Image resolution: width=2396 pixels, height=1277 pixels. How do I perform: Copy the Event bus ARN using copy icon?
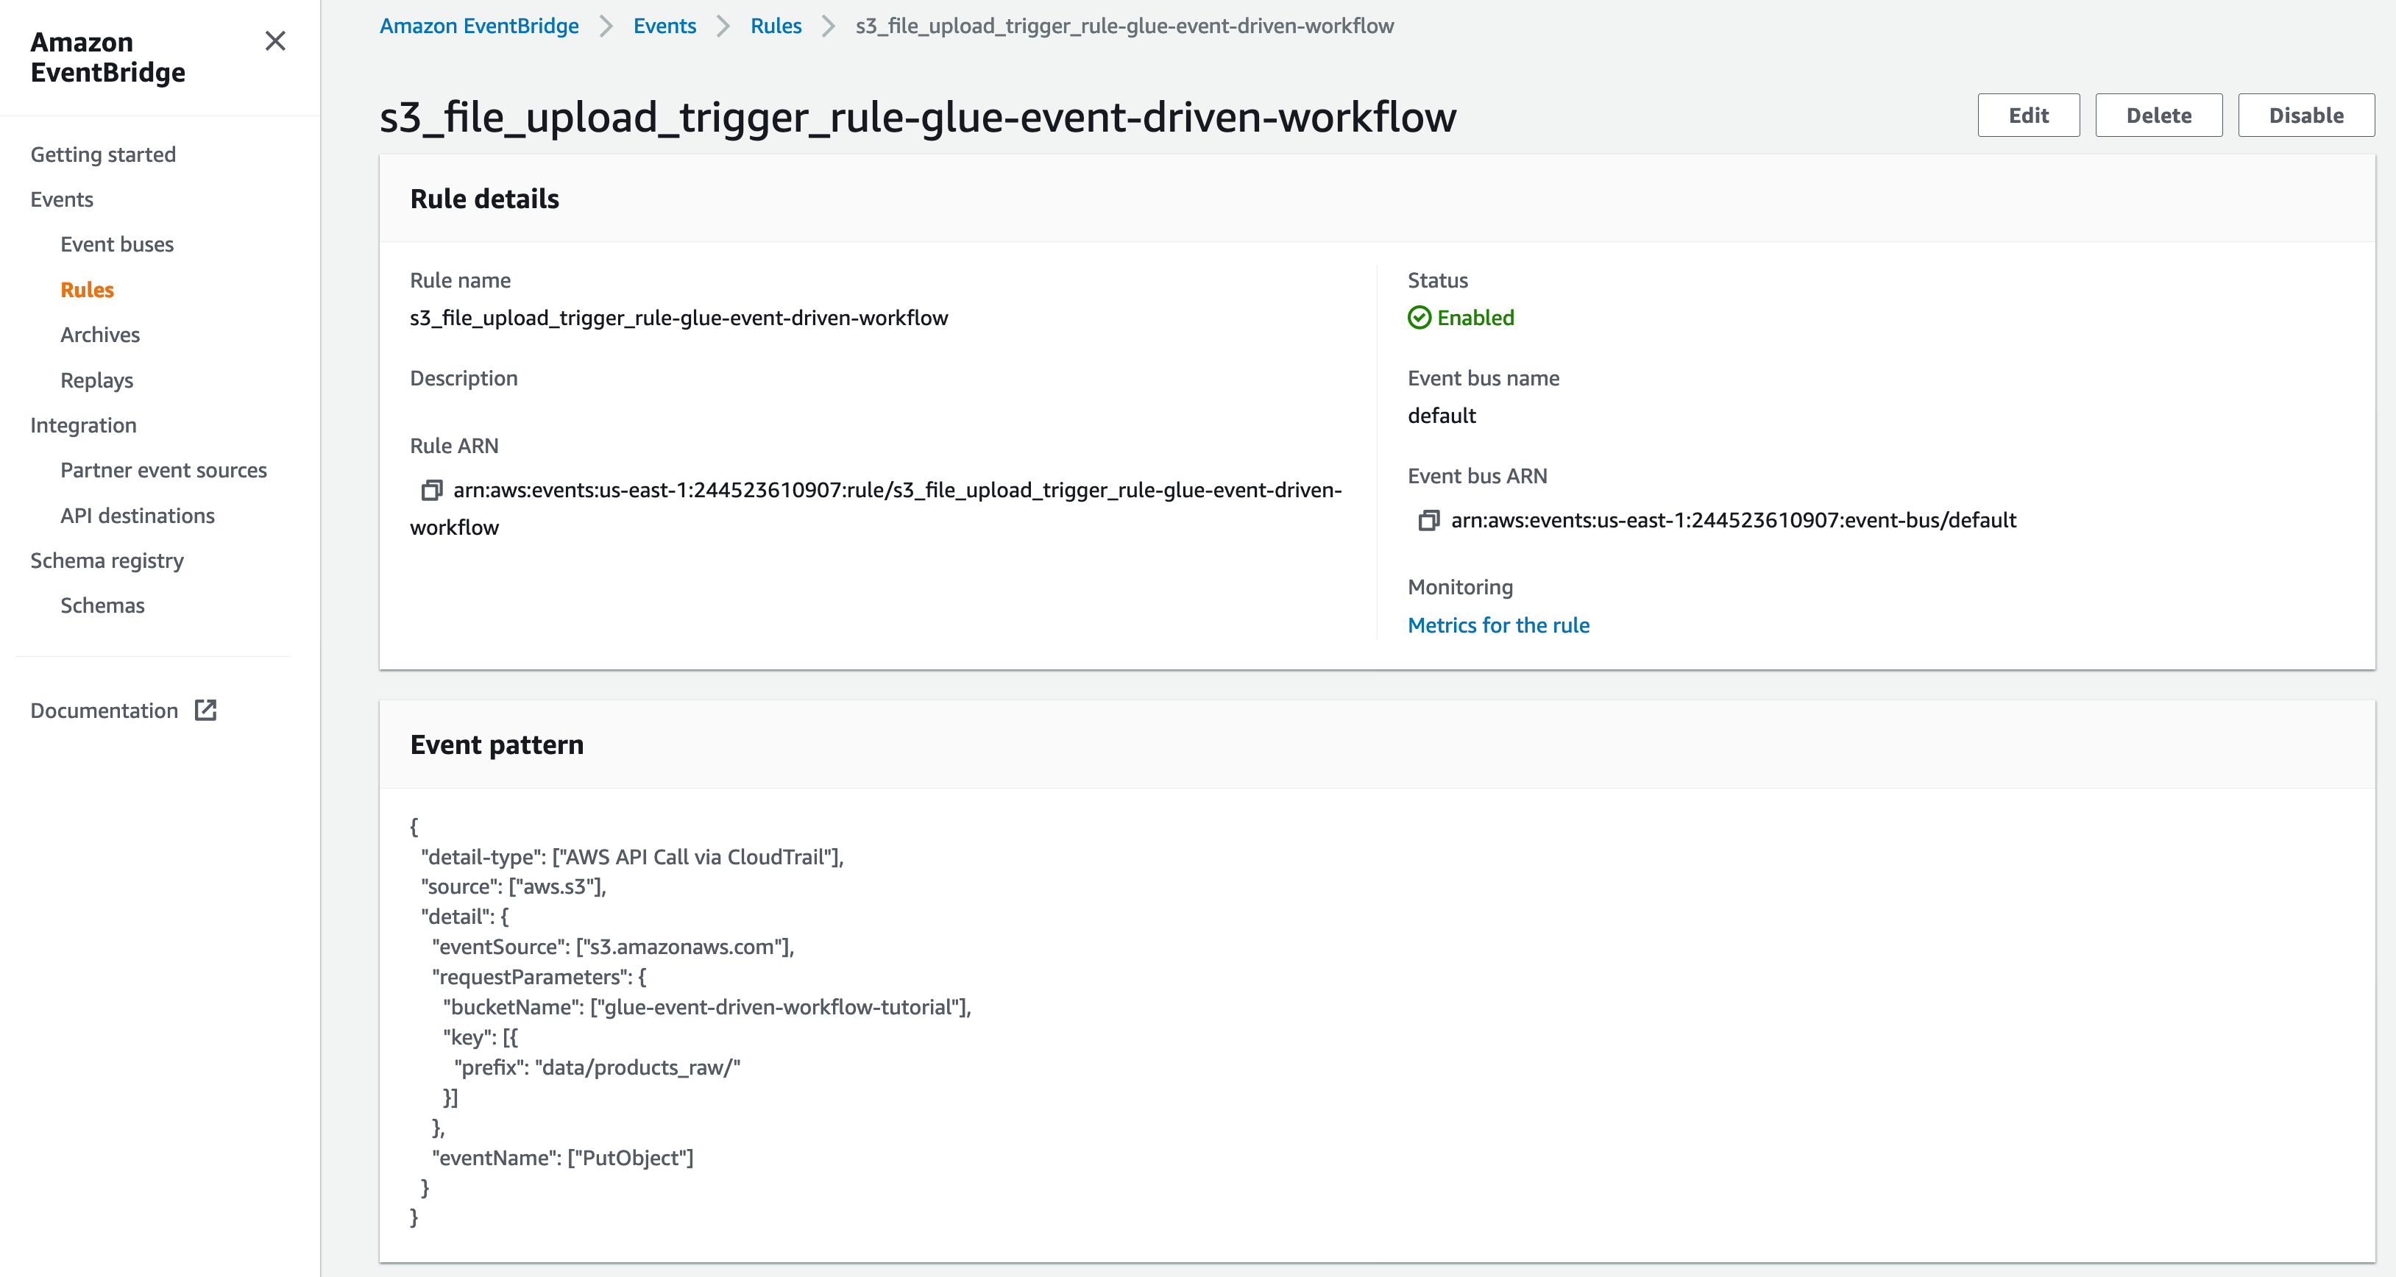[x=1428, y=520]
